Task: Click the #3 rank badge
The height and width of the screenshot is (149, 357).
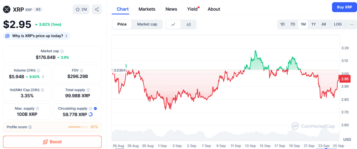Action: click(x=38, y=10)
